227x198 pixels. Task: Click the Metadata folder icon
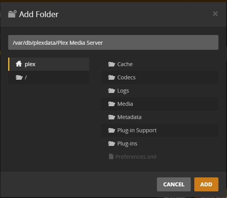pyautogui.click(x=112, y=117)
